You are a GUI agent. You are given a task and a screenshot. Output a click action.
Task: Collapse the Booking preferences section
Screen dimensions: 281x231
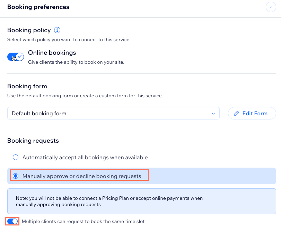point(271,7)
